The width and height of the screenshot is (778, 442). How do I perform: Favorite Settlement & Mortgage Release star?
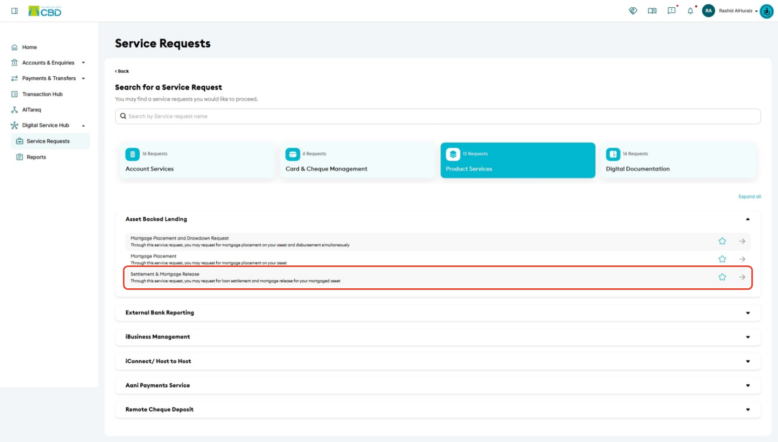tap(722, 277)
